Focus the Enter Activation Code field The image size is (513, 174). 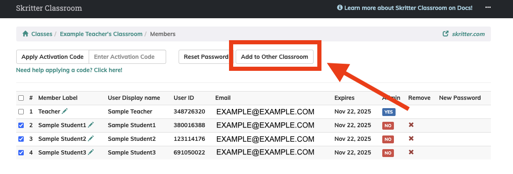coord(127,57)
